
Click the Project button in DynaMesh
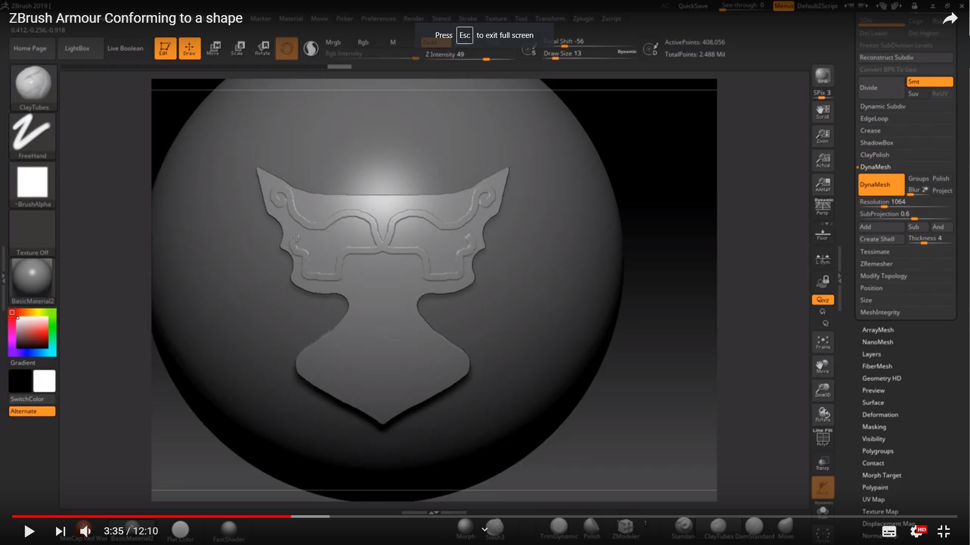coord(942,191)
